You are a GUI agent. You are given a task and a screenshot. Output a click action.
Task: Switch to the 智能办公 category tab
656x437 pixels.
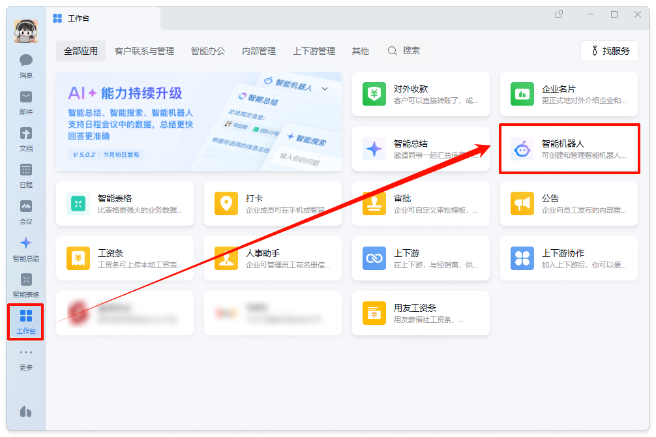pos(207,50)
